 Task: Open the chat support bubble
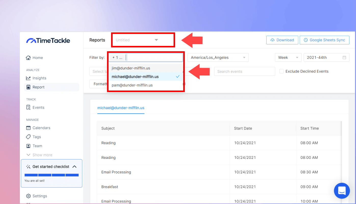pos(342,191)
